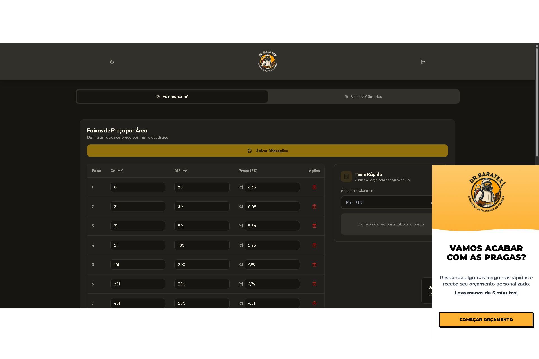Viewport: 539px width, 359px height.
Task: Click the Salvar Alterações button
Action: pos(267,151)
